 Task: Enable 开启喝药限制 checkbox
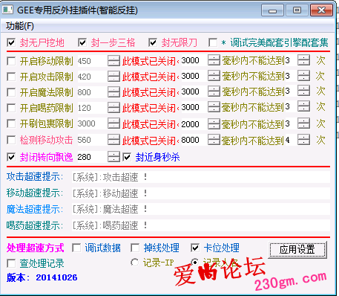point(11,108)
